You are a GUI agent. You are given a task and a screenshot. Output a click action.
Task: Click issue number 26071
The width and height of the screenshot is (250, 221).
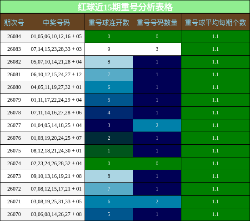(x=14, y=201)
